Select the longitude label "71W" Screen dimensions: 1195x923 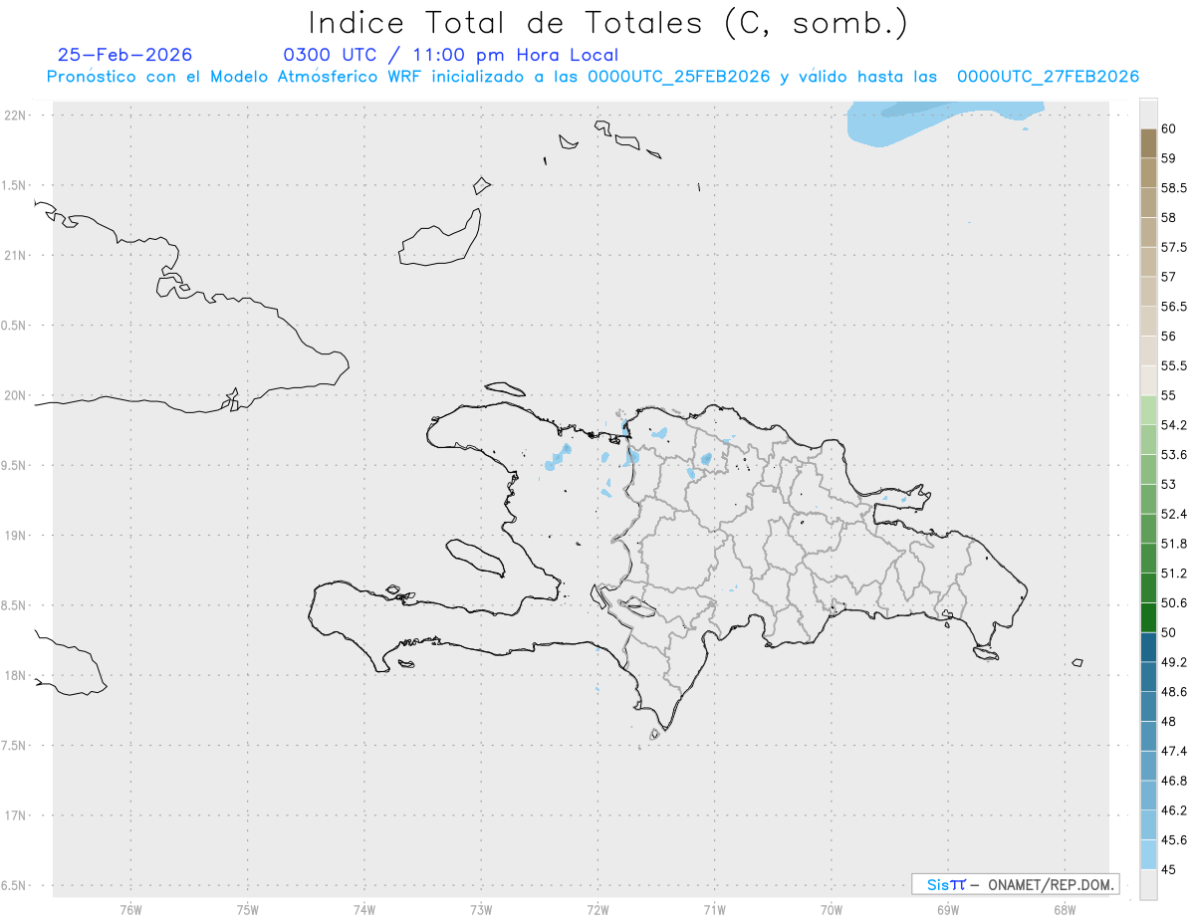coord(714,909)
